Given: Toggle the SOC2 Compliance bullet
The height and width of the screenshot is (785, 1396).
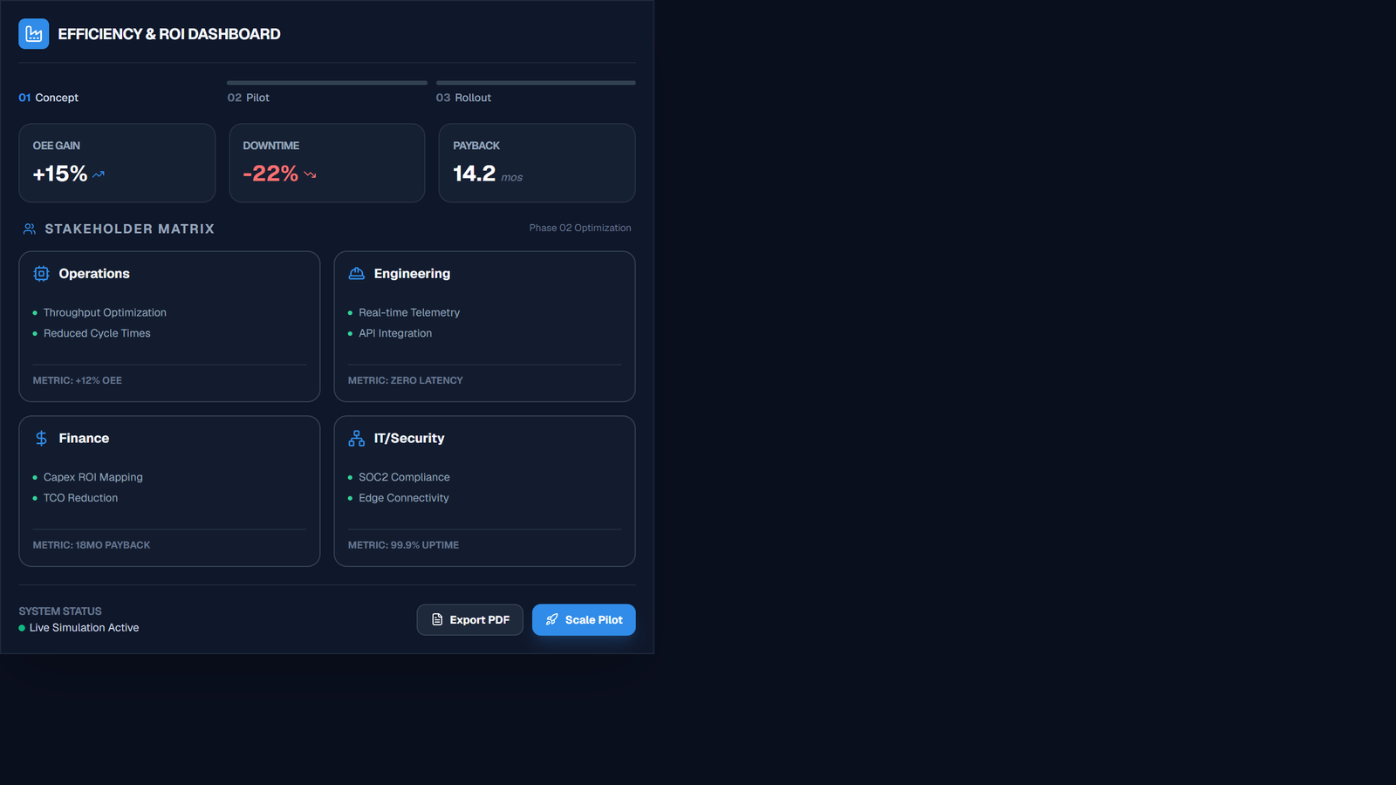Looking at the screenshot, I should 349,477.
